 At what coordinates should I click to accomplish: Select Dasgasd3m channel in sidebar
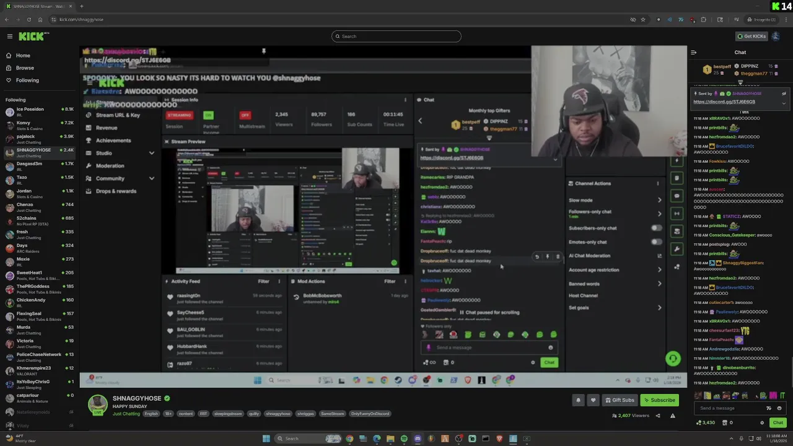click(x=38, y=167)
